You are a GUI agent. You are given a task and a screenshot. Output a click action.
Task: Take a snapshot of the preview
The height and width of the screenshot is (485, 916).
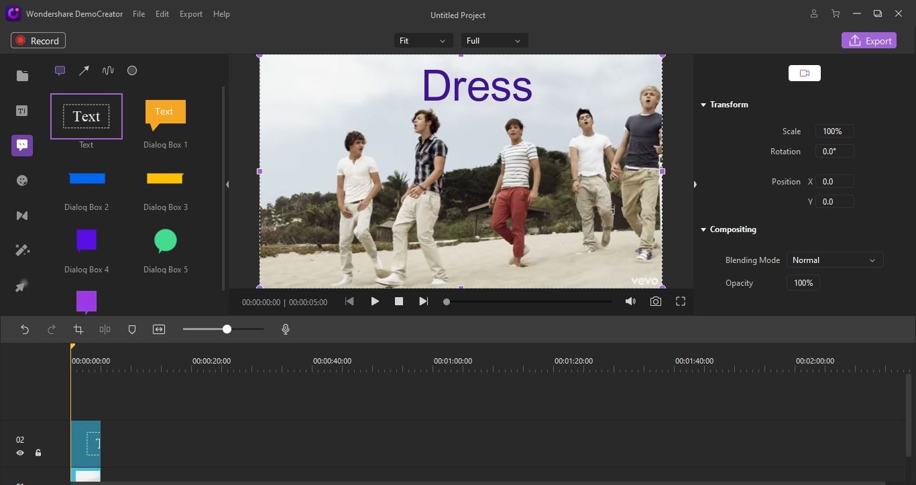point(656,302)
